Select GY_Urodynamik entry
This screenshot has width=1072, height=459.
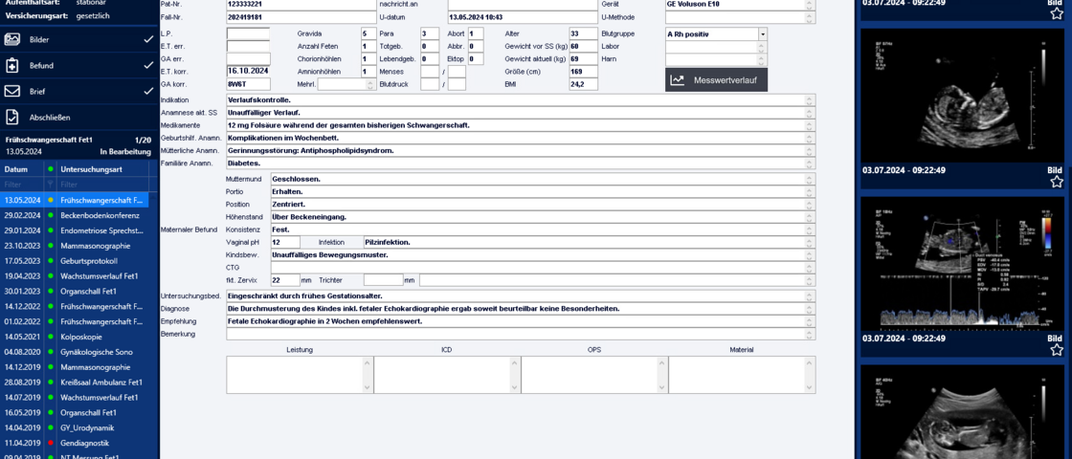click(x=74, y=427)
